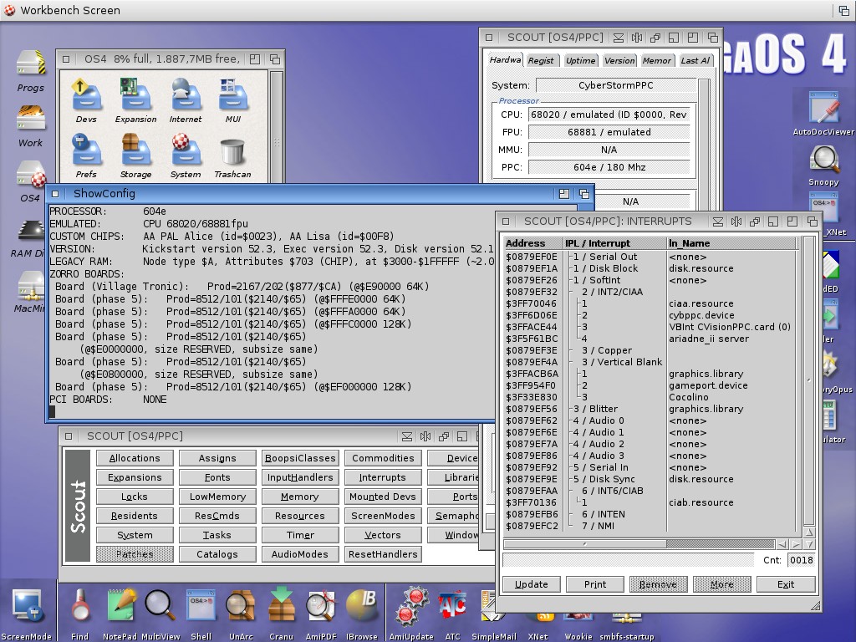Screen dimensions: 856x642
Task: Click the Interrupts button in Scout
Action: click(x=382, y=477)
